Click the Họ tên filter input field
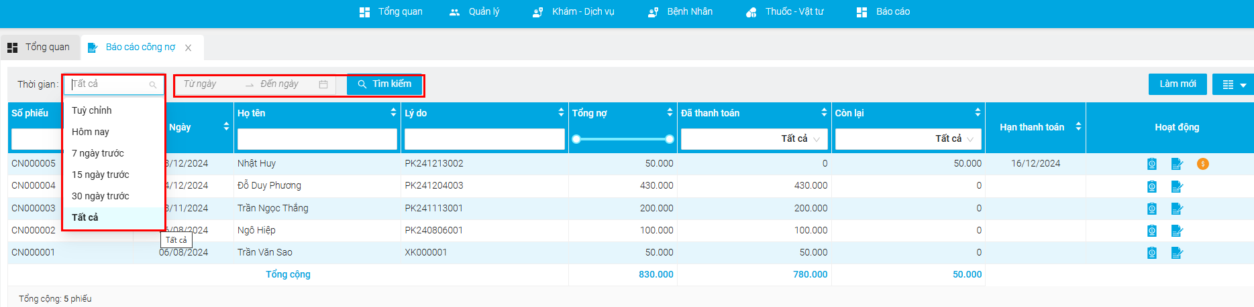This screenshot has height=307, width=1254. click(317, 139)
